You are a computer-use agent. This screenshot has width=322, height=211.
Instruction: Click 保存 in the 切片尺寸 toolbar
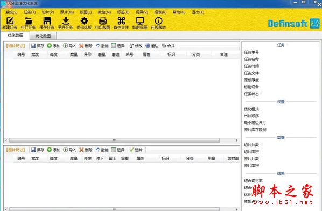38,46
